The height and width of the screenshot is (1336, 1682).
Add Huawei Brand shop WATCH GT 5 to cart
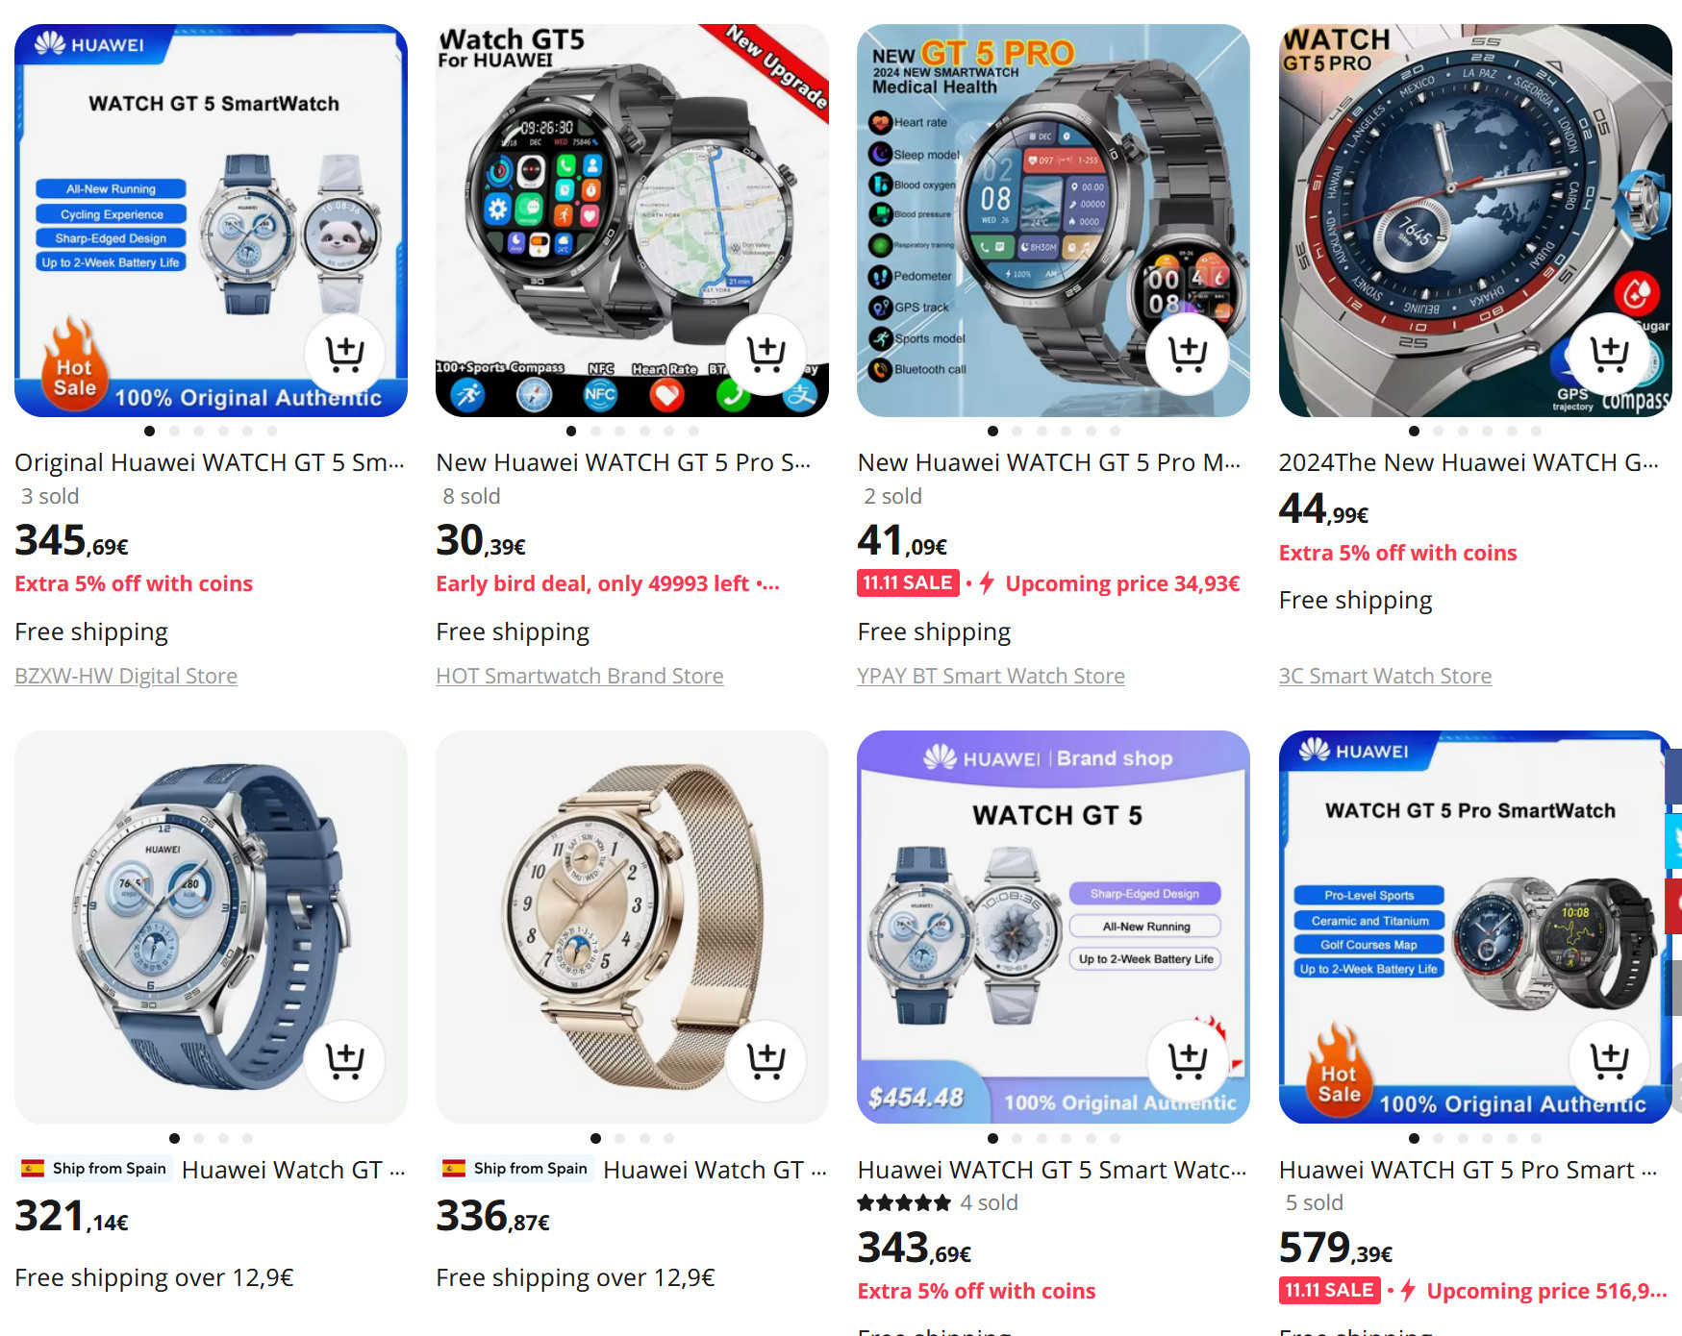[x=1187, y=1061]
